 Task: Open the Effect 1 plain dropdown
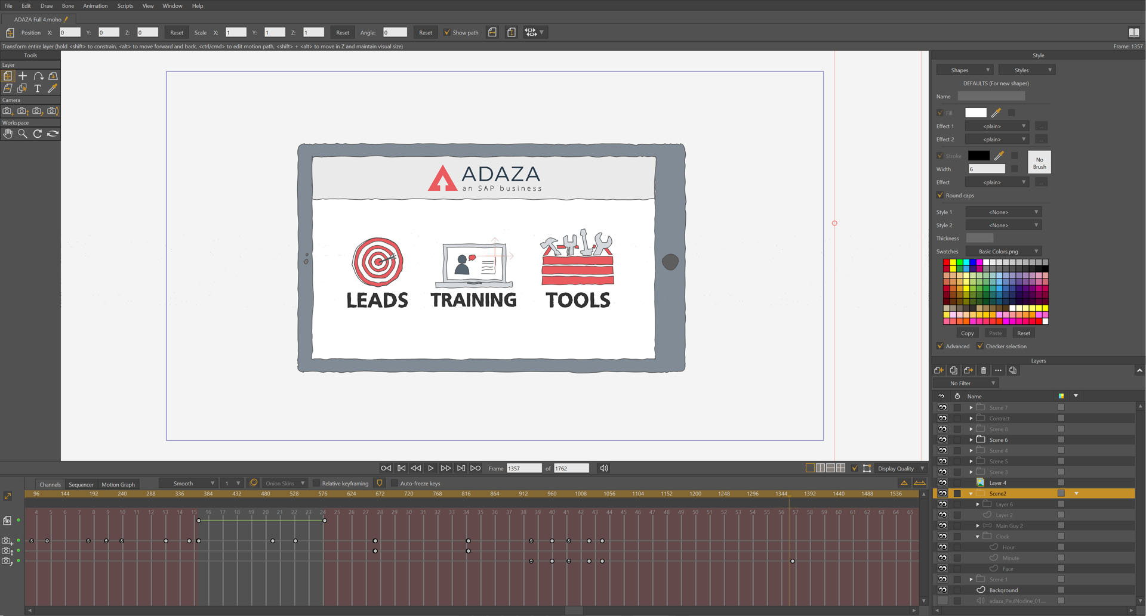click(997, 126)
